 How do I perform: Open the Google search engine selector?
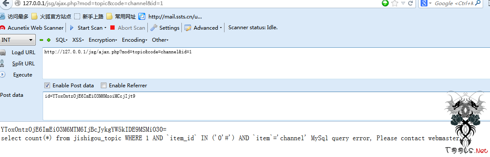(x=426, y=3)
